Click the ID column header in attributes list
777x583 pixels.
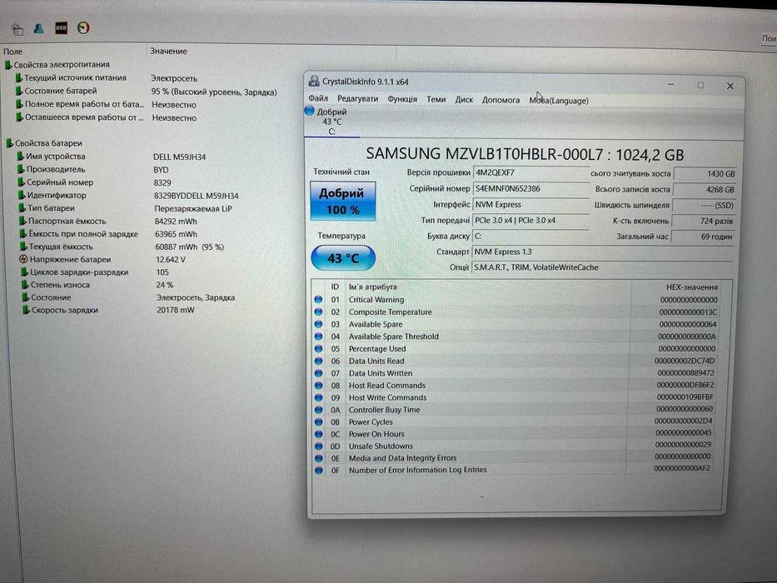[x=335, y=287]
